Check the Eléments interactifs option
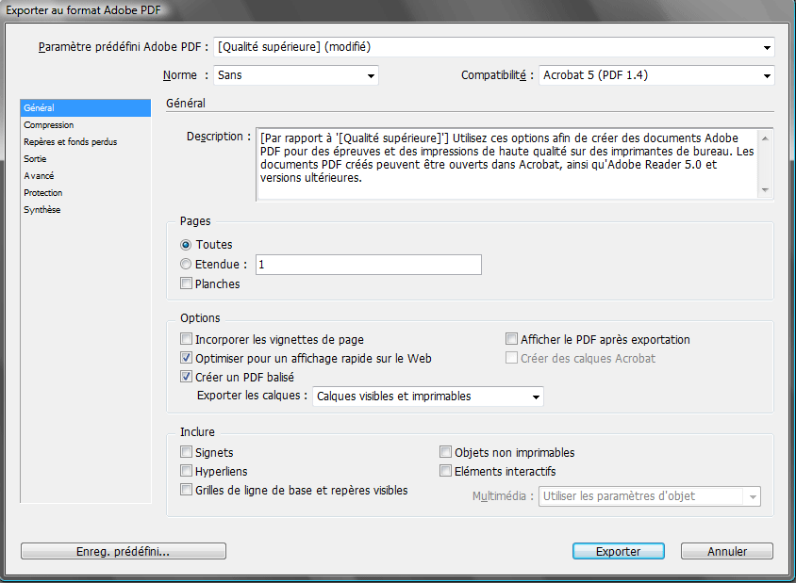The width and height of the screenshot is (796, 583). (x=445, y=471)
